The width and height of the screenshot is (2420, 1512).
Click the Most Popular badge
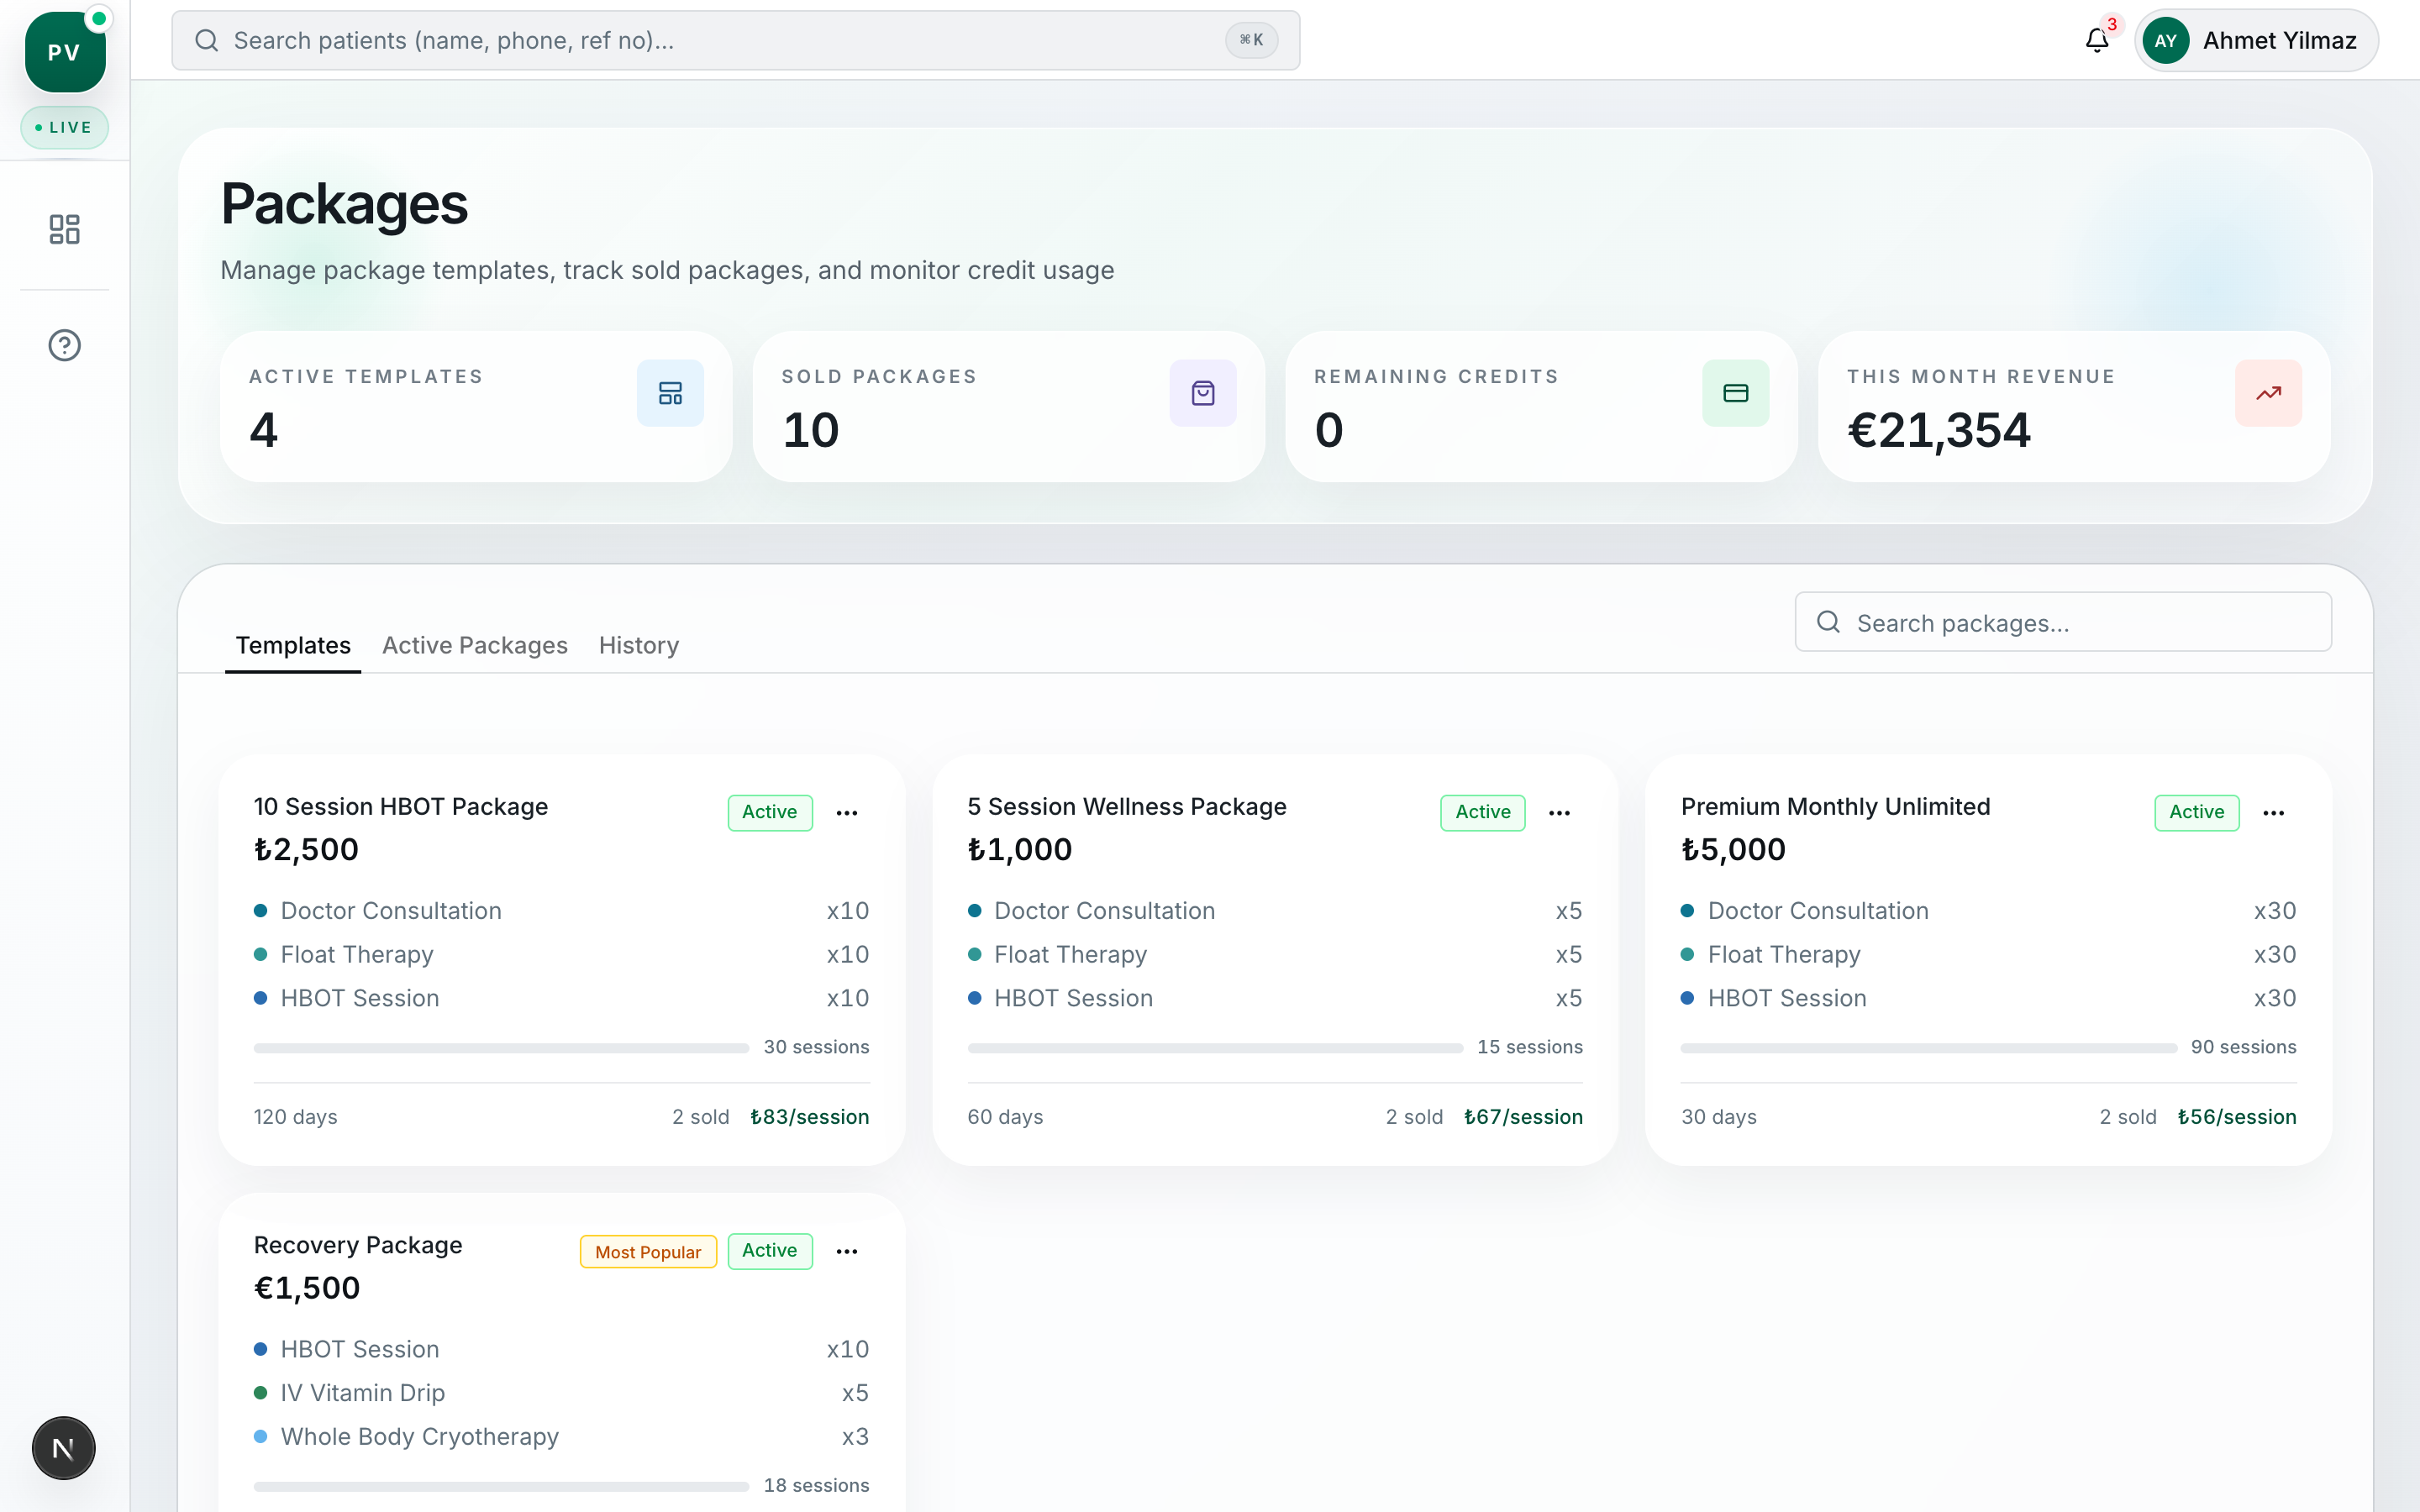648,1252
